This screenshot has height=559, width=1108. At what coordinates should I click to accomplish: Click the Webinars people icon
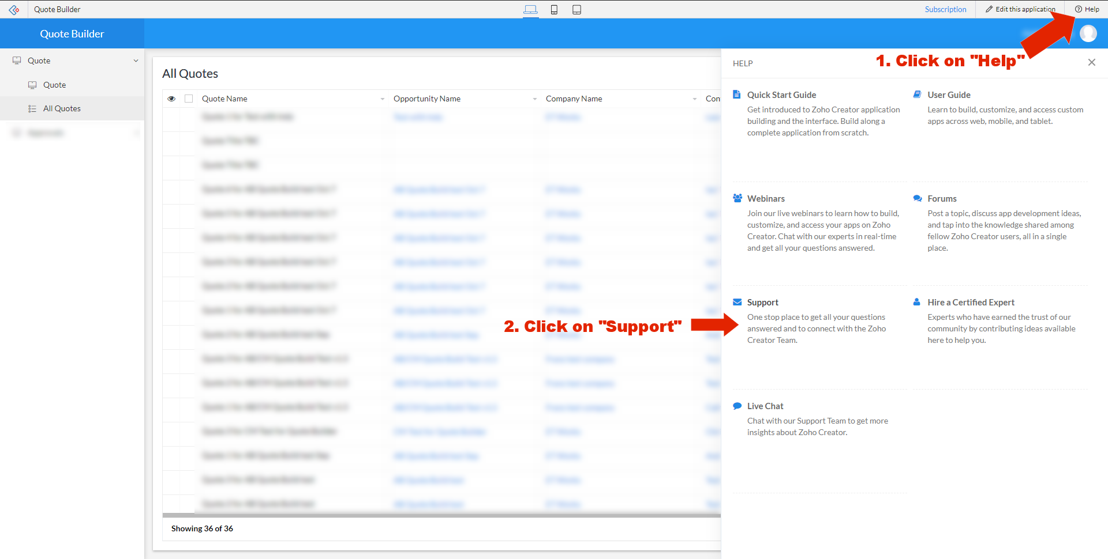(x=737, y=198)
